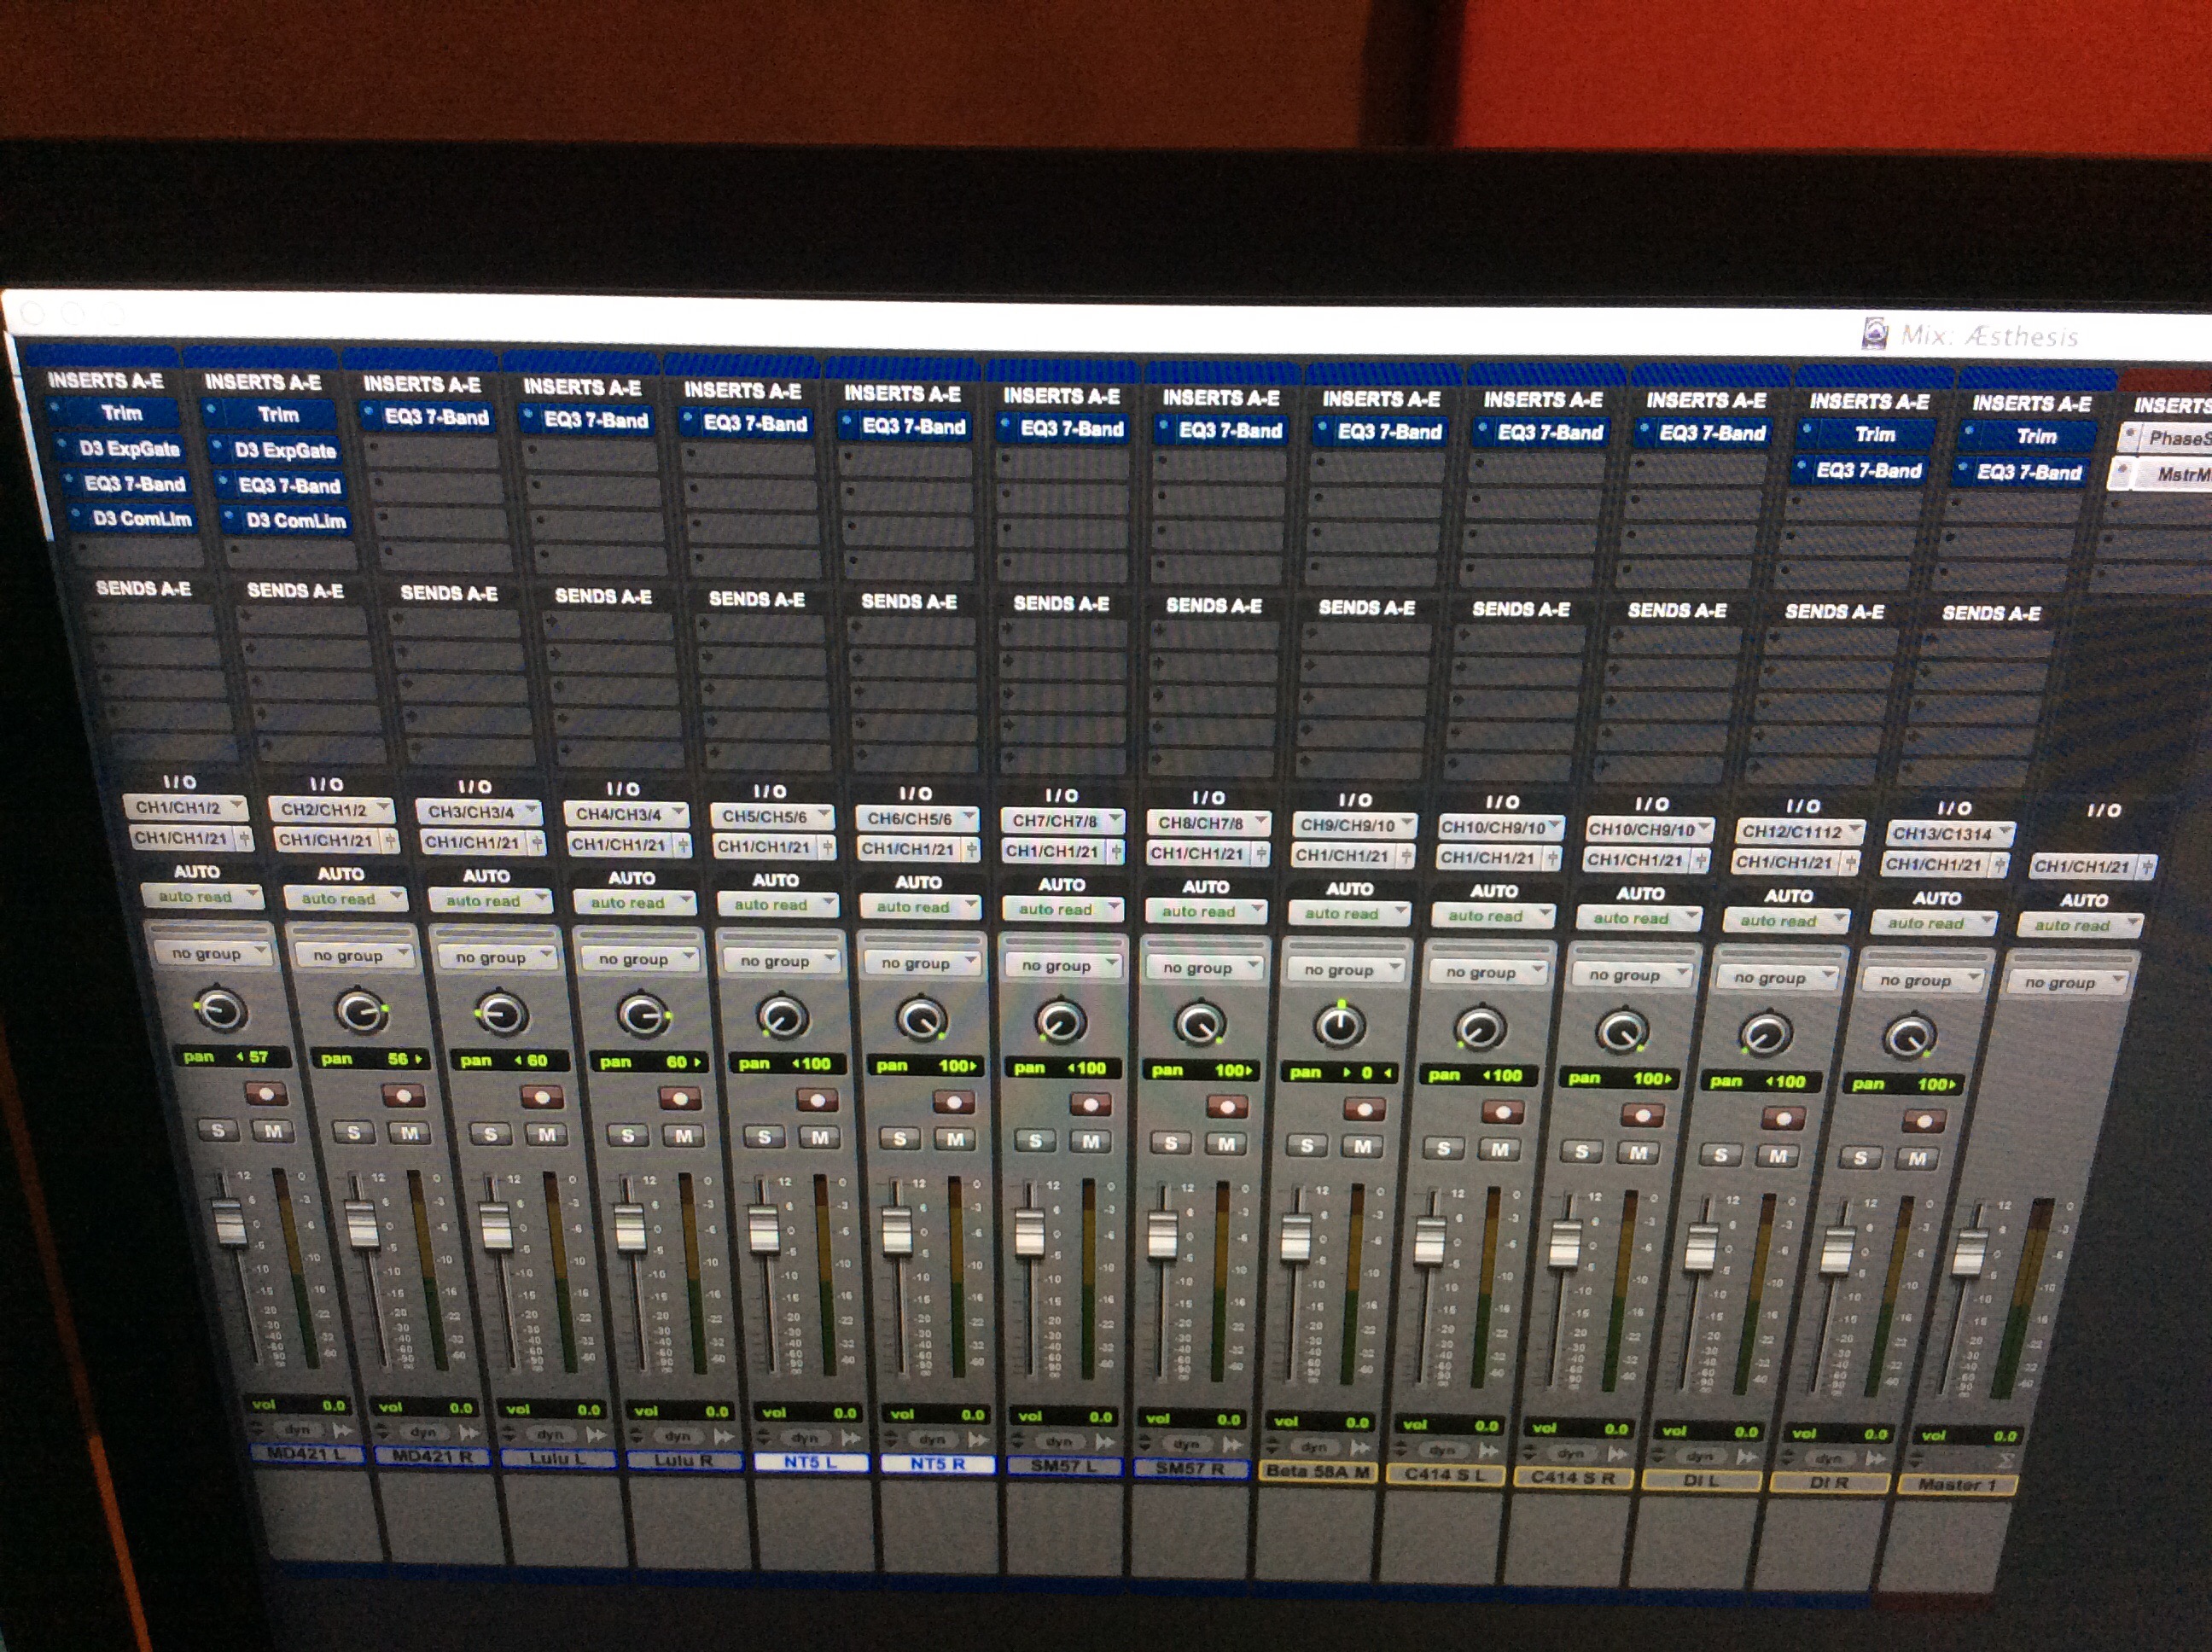Image resolution: width=2212 pixels, height=1652 pixels.
Task: Select the NT5 L track name
Action: click(810, 1462)
